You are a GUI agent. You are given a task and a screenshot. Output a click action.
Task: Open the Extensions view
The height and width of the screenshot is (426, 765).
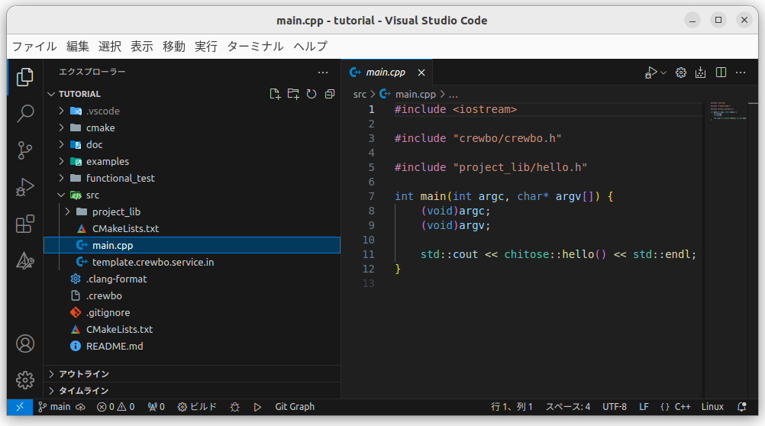click(25, 224)
